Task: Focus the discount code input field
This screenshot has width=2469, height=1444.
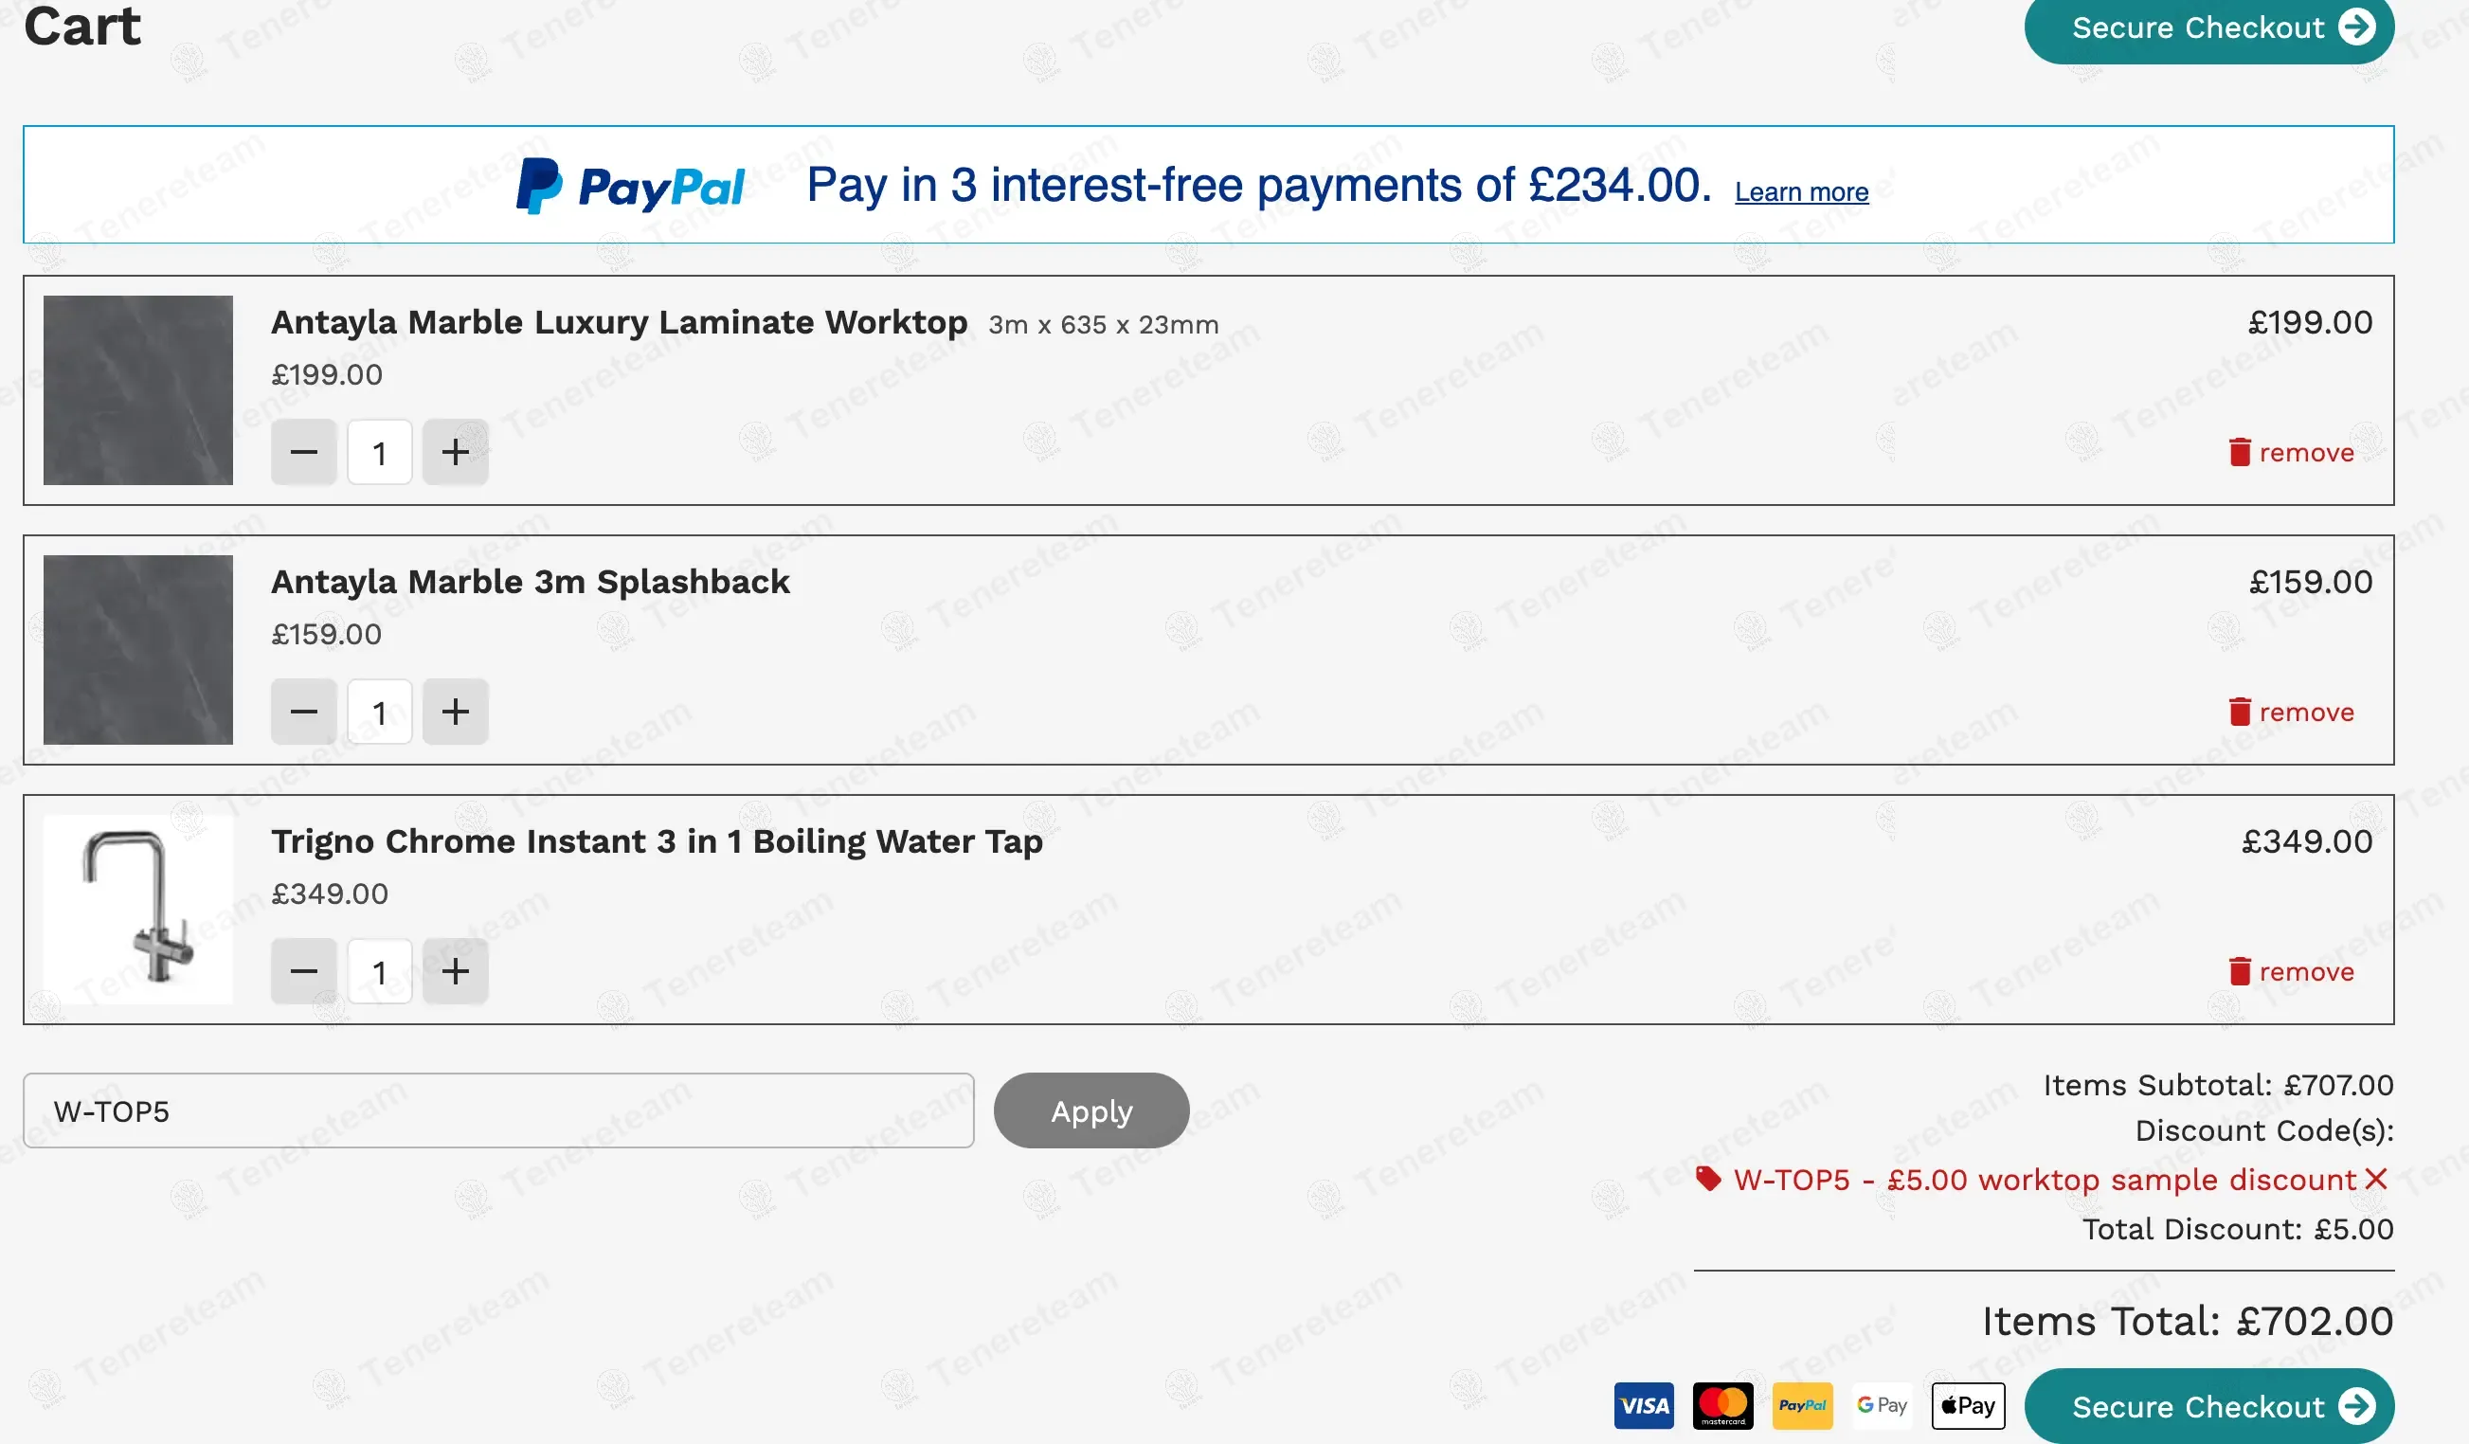Action: (x=497, y=1110)
